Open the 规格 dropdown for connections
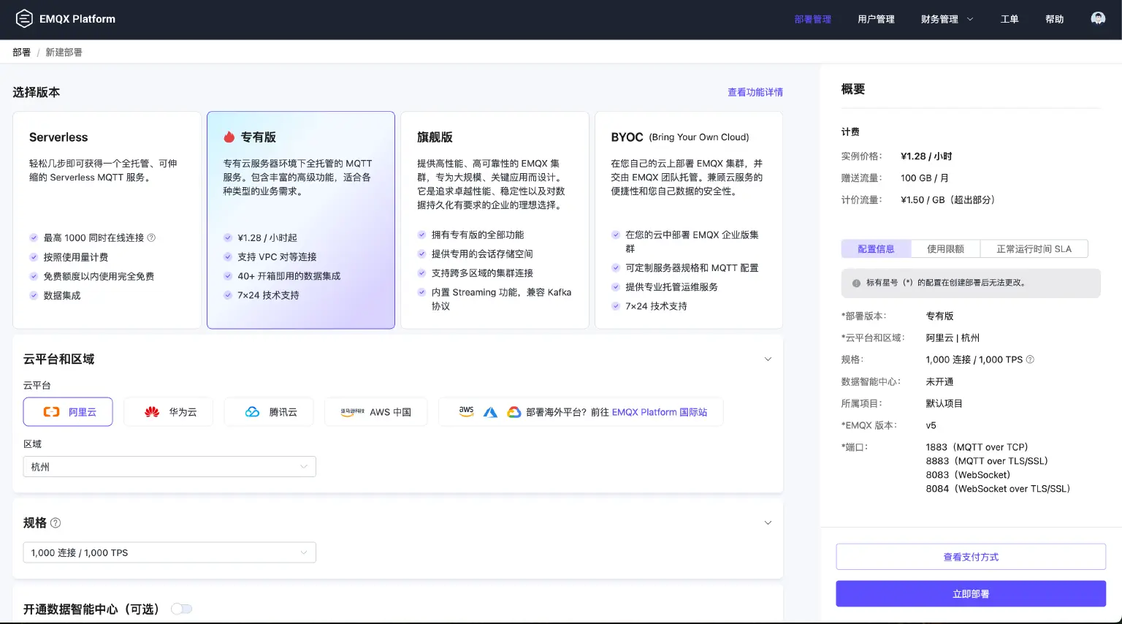1122x624 pixels. point(169,552)
